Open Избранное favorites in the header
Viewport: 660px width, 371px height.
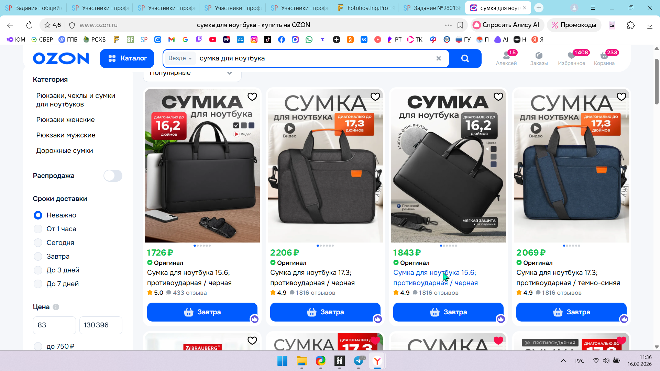(572, 58)
